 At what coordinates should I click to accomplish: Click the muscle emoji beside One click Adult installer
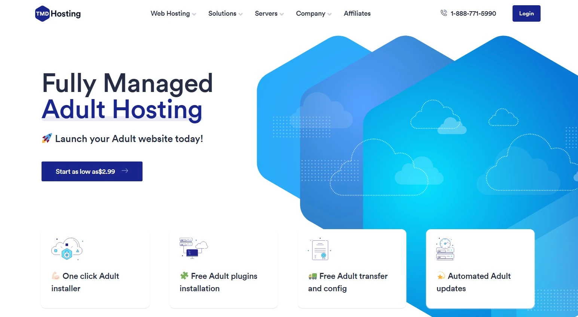coord(56,276)
